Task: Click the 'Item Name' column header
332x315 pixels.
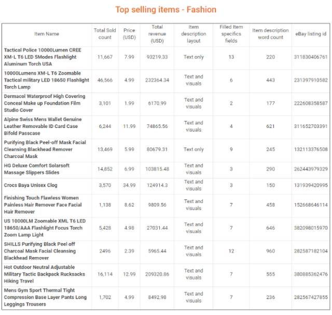Action: click(x=46, y=34)
